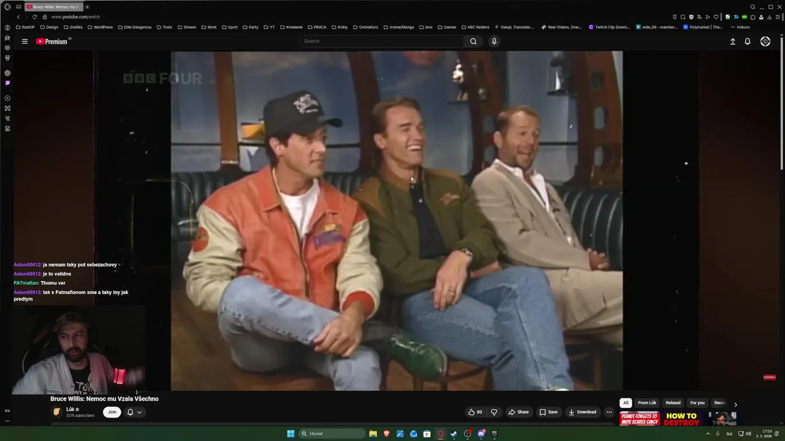Take snapshot with toolbar camera icon

pyautogui.click(x=683, y=17)
